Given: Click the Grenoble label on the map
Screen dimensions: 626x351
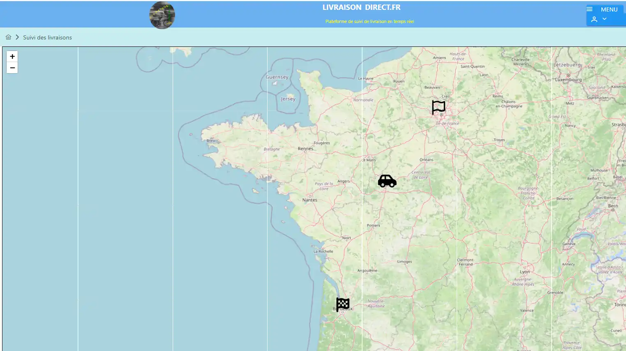Looking at the screenshot, I should click(555, 293).
